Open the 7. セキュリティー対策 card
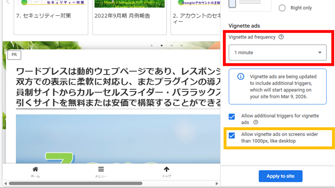Screen dimensions: 335x188 pos(51,16)
